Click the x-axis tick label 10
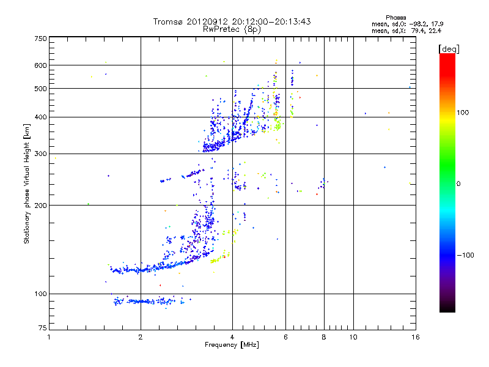The height and width of the screenshot is (367, 489). (353, 337)
